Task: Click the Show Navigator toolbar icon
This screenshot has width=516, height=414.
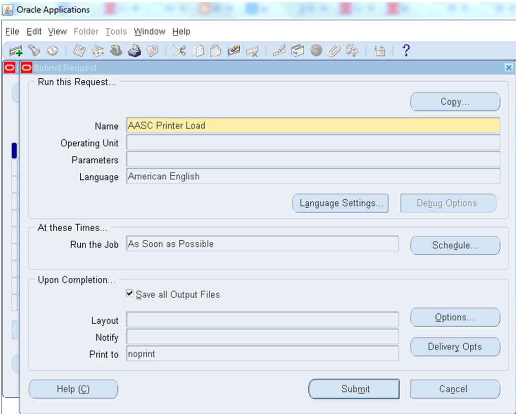Action: tap(52, 51)
